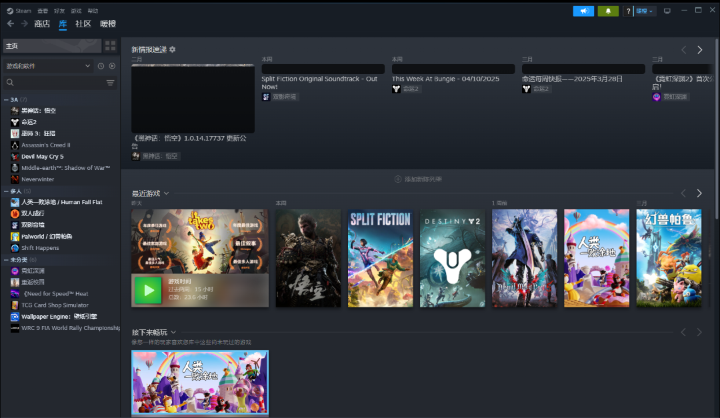Open the 幻兽帕鲁 cover in 最近游戏
Screen dimensions: 720x418
[x=669, y=258]
